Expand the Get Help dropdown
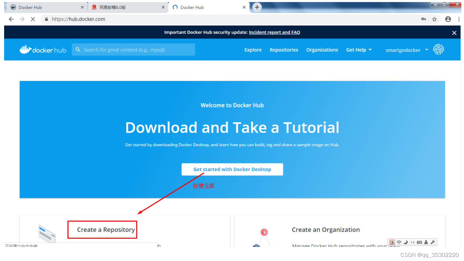The image size is (464, 261). (359, 50)
